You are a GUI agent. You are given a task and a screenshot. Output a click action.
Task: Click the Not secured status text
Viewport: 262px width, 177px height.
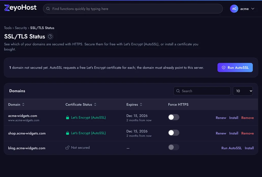80,147
